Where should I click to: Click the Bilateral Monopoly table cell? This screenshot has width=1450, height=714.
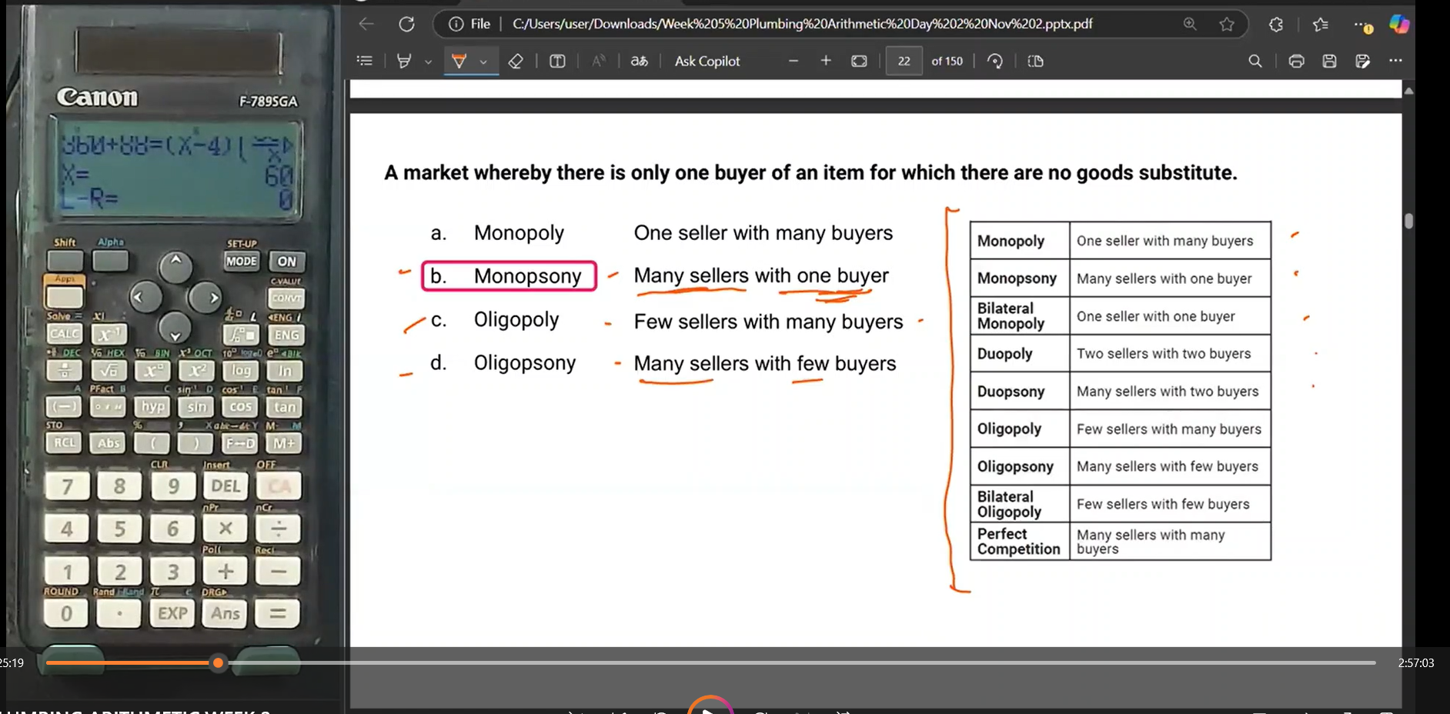tap(1020, 316)
